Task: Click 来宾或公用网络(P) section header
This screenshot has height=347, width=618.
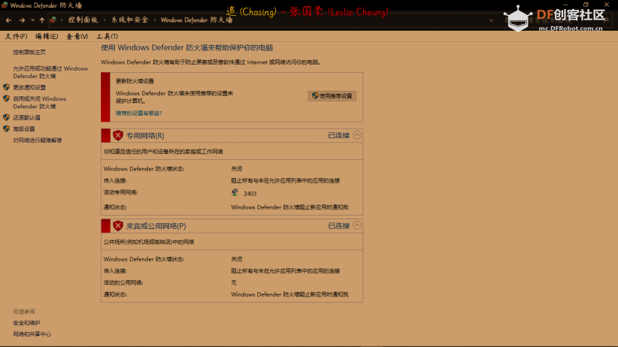Action: click(232, 225)
